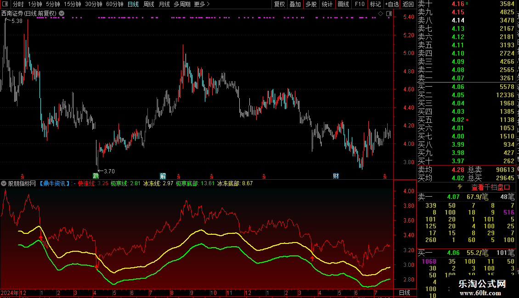This screenshot has height=298, width=519.
Task: Click red S marker right of 解 marker
Action: coord(179,177)
